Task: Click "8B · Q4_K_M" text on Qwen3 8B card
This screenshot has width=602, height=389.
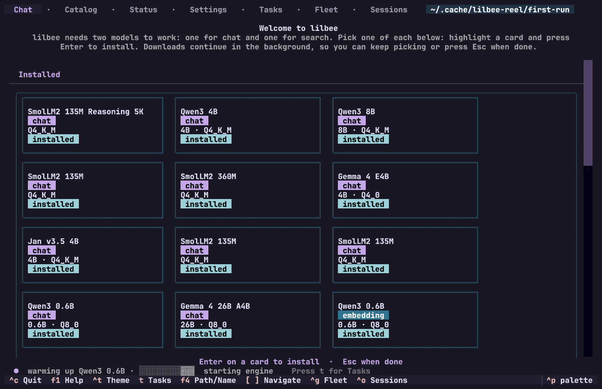Action: point(364,130)
